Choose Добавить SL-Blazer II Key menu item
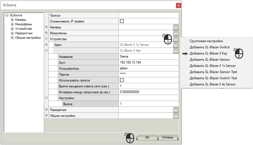 [208, 53]
